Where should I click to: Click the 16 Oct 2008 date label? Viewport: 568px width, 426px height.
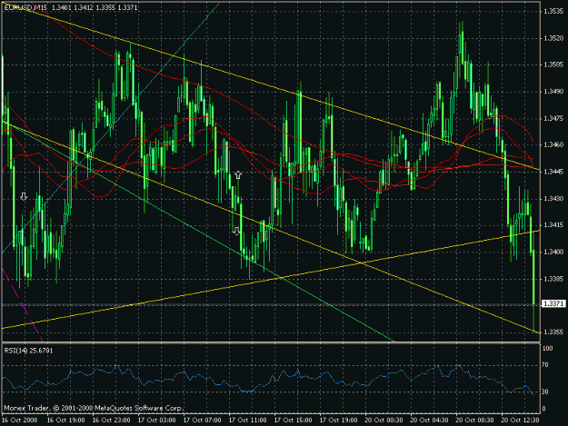[19, 420]
